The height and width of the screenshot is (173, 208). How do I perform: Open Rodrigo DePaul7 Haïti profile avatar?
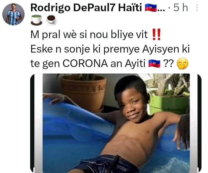pos(13,14)
